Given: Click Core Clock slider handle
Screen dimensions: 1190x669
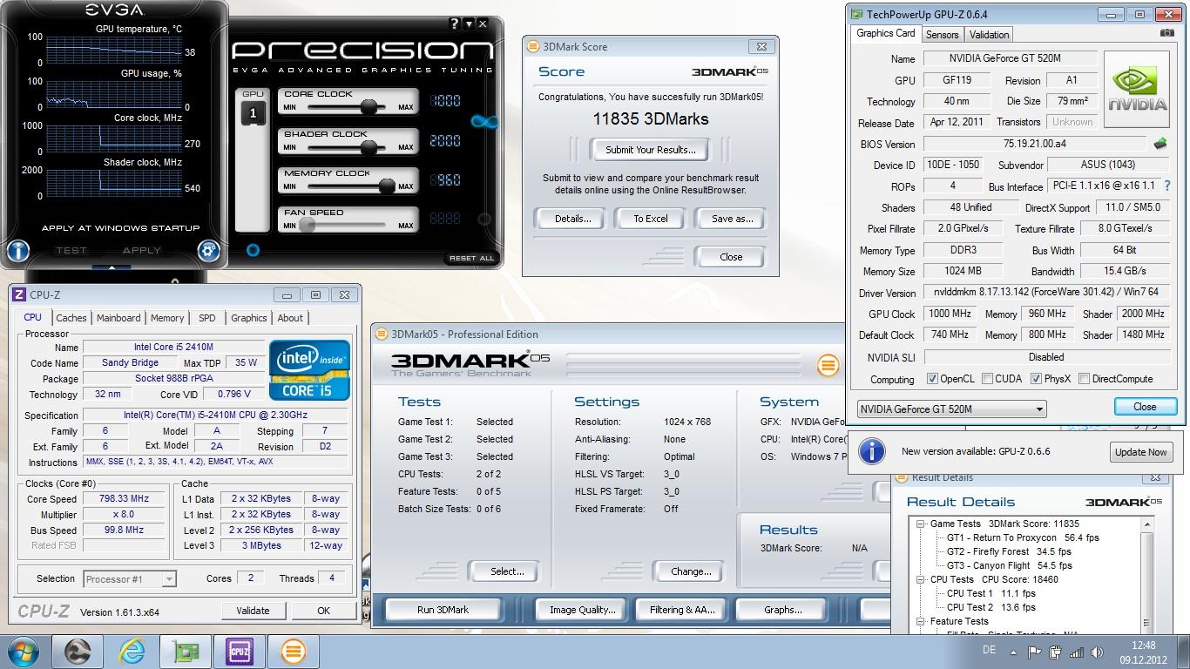Looking at the screenshot, I should click(369, 107).
